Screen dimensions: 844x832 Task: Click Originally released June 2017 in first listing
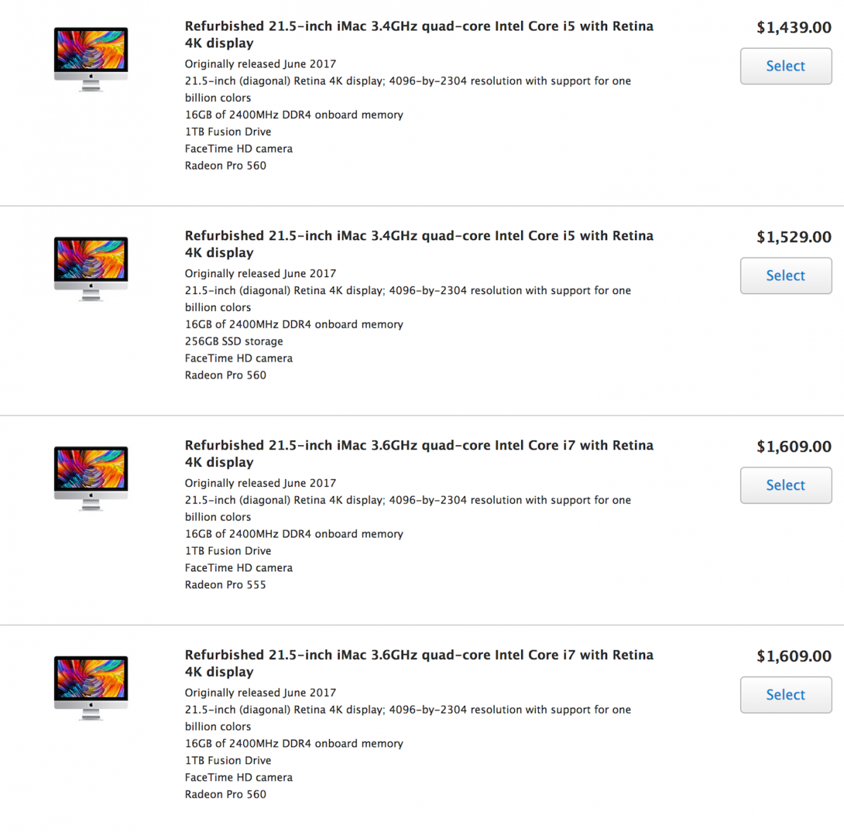coord(260,63)
